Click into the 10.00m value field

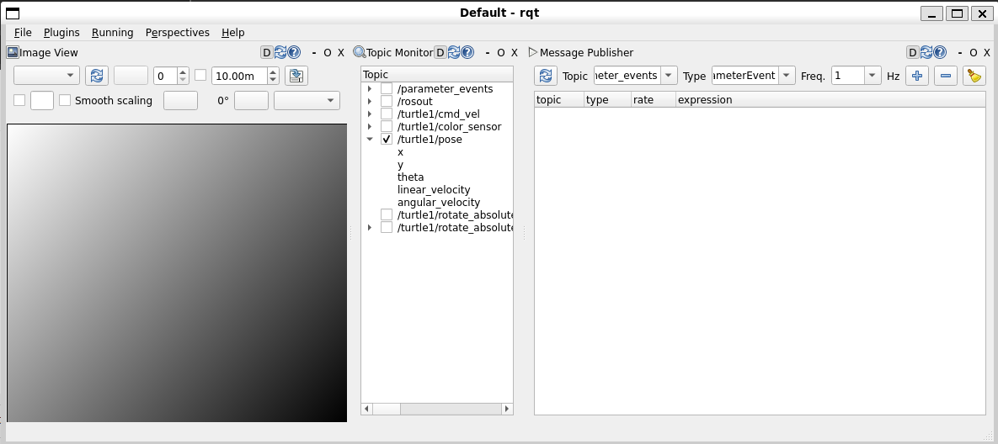coord(239,76)
